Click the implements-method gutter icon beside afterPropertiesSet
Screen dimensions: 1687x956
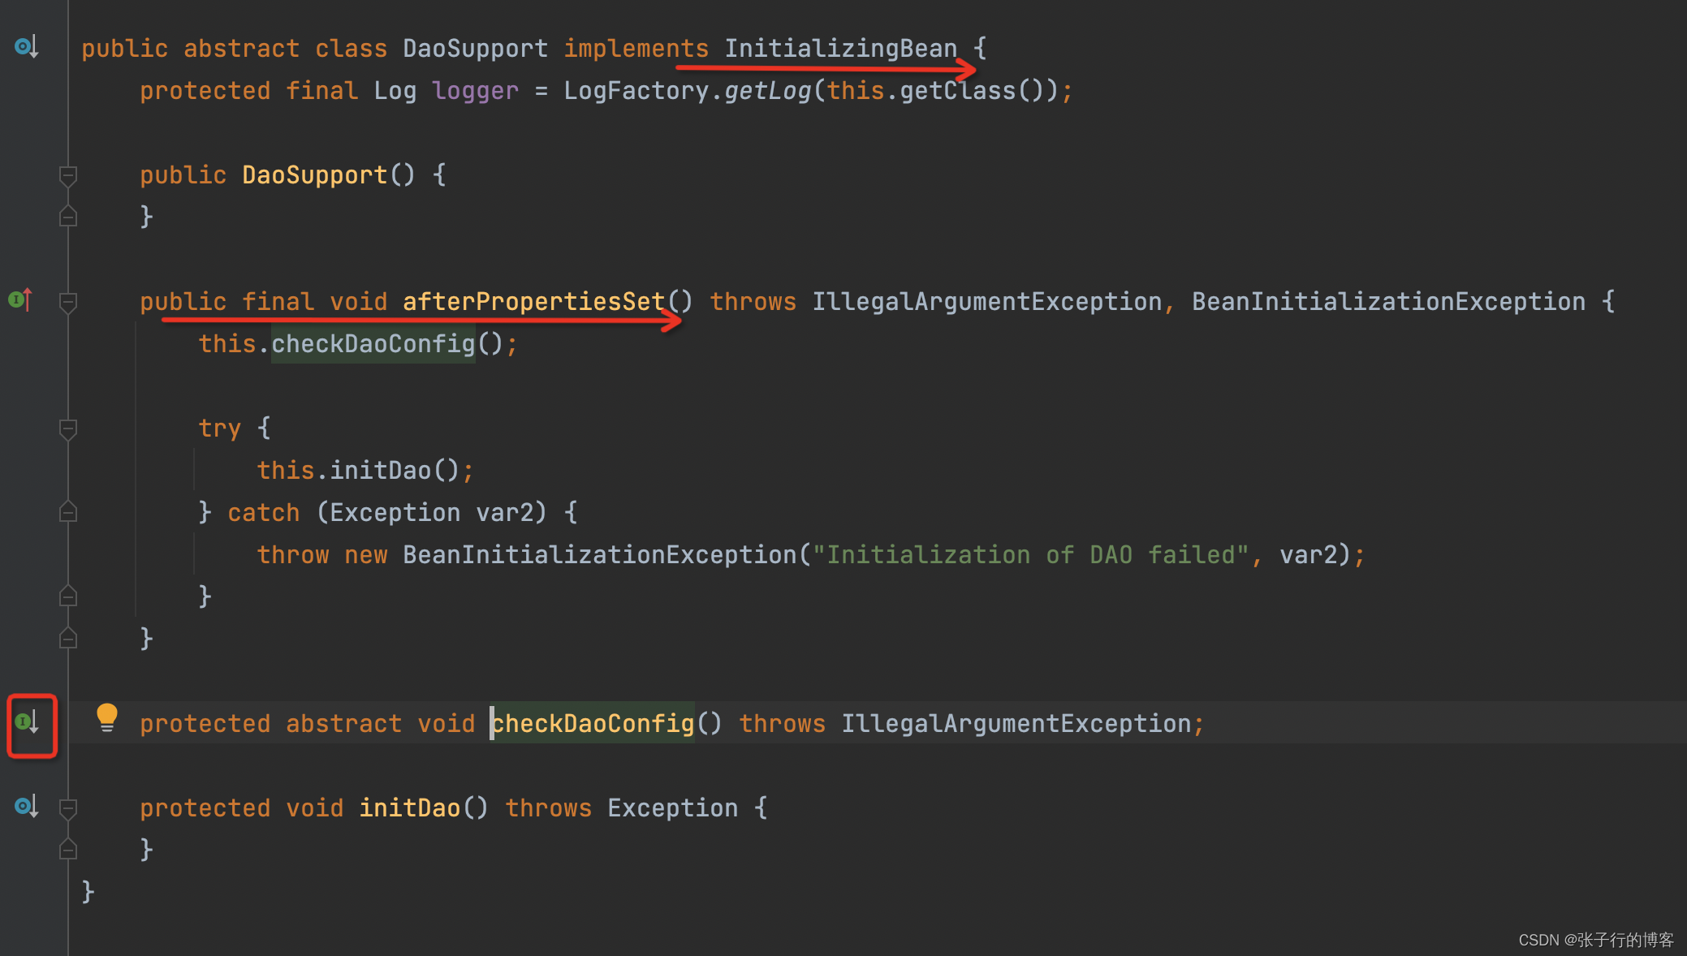pyautogui.click(x=20, y=300)
